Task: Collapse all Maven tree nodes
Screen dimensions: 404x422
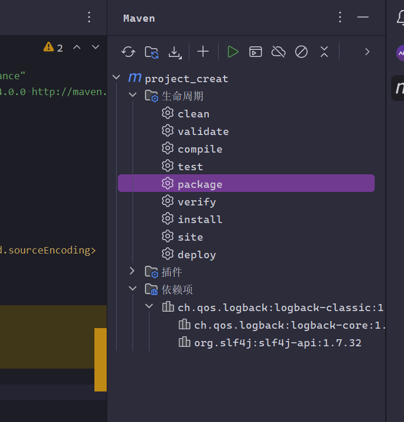Action: [324, 52]
